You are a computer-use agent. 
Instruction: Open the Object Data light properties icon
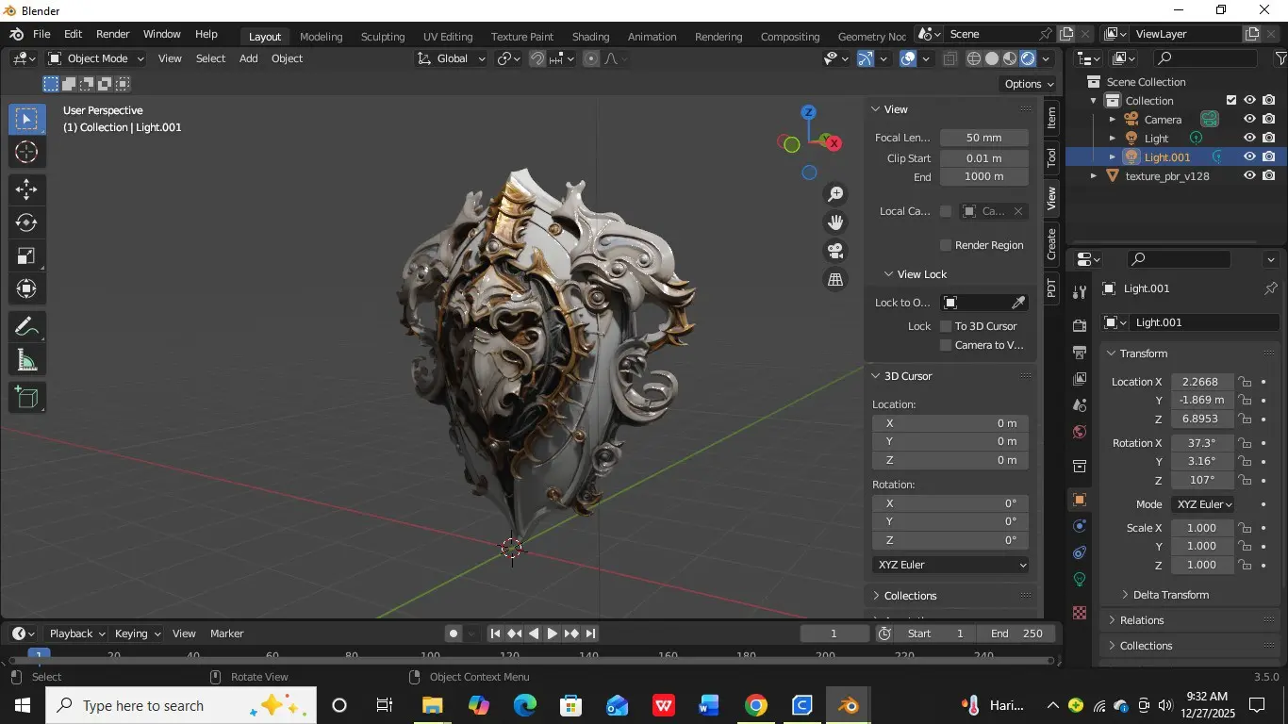tap(1080, 579)
